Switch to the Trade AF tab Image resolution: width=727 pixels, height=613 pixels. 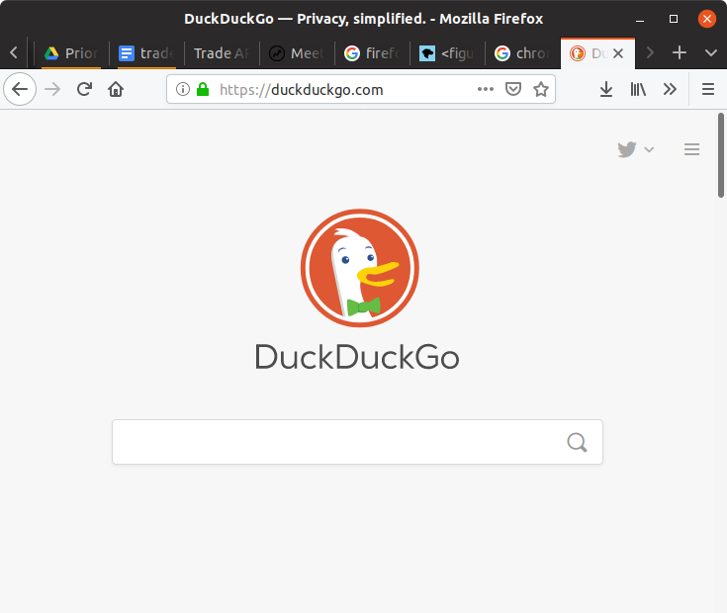222,53
